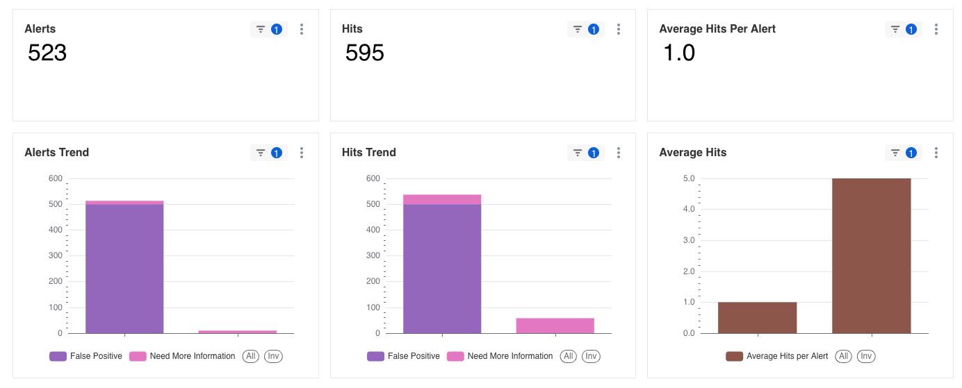Click the Inv button in Average Hits legend
This screenshot has width=962, height=388.
tap(866, 356)
